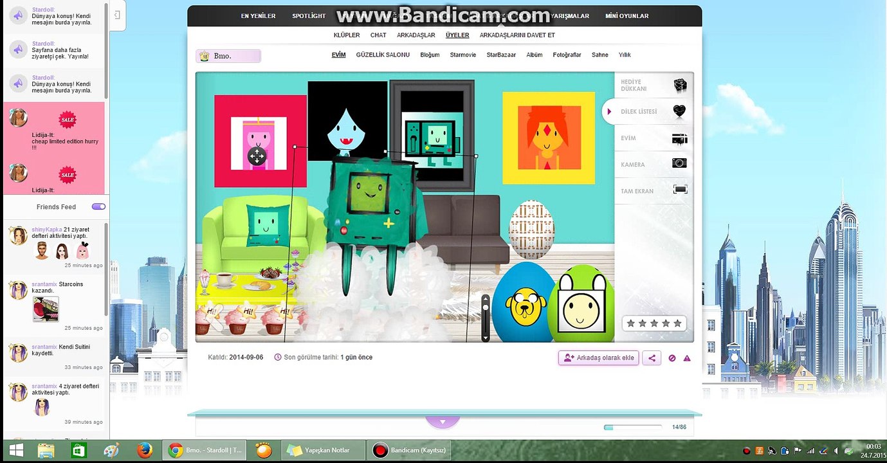Click the move cross-arrow handle on the room
Image resolution: width=887 pixels, height=463 pixels.
click(256, 156)
